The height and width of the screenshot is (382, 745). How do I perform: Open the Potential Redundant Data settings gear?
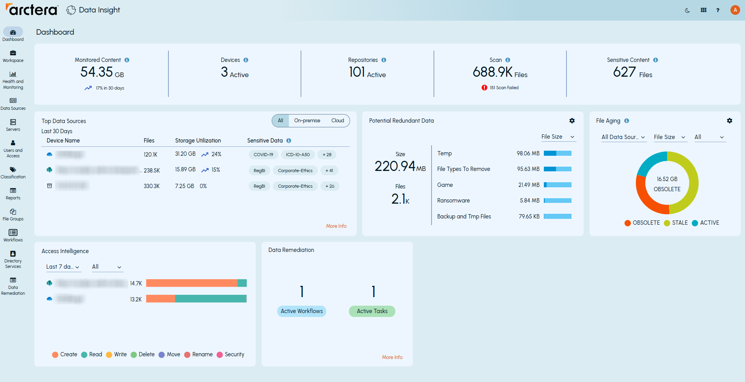[x=572, y=121]
